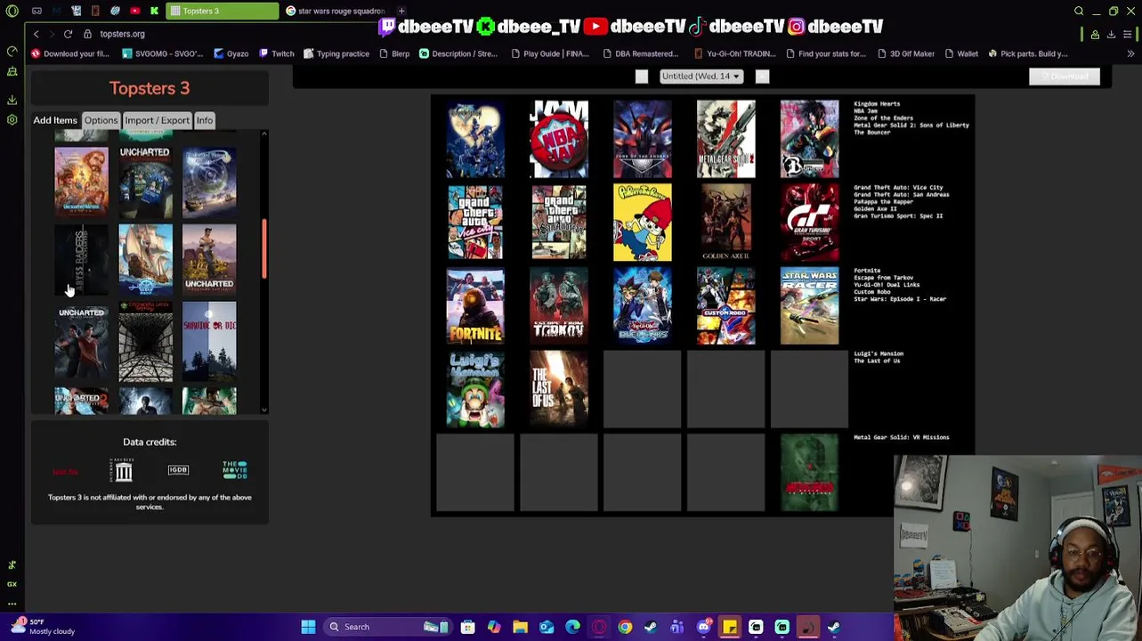Screen dimensions: 1142x641
Task: Click the NBA Jam cover in chart
Action: [x=559, y=140]
